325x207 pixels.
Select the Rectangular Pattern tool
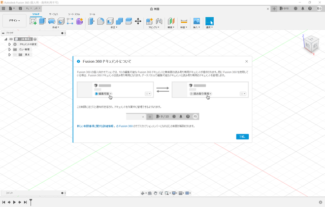[70, 21]
